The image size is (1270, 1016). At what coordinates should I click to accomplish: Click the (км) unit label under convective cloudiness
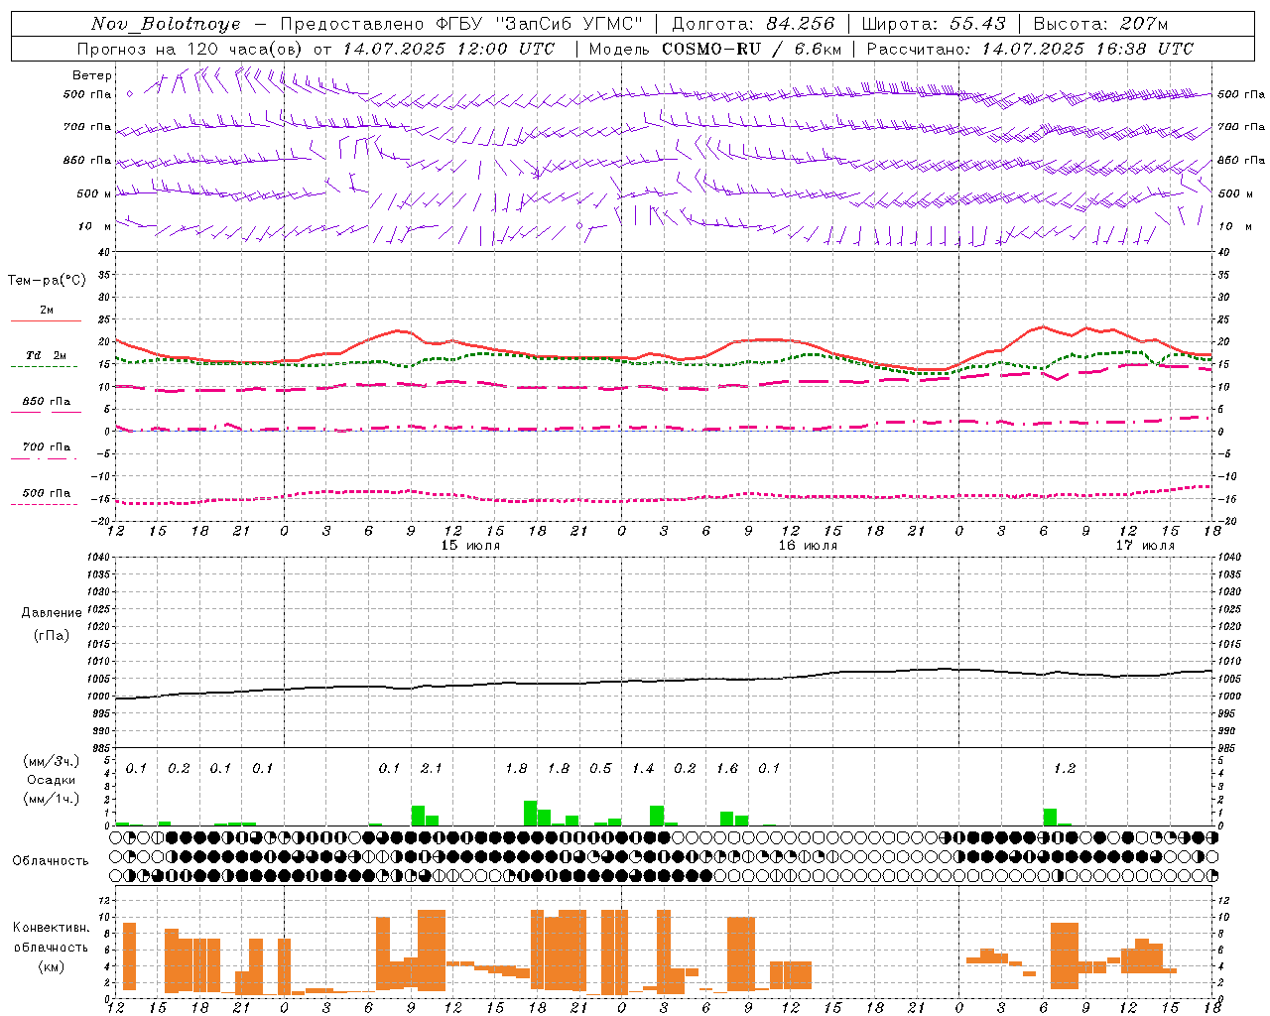coord(52,966)
